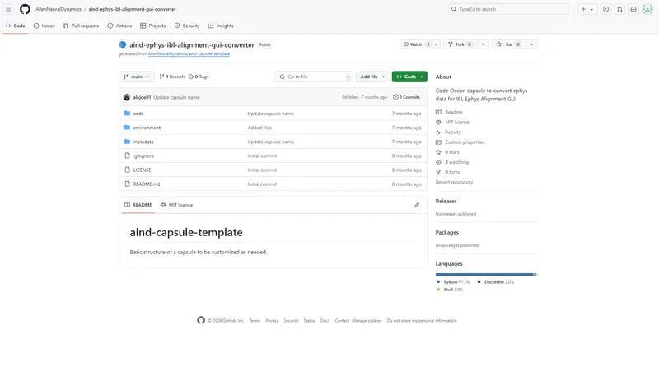This screenshot has height=367, width=659.
Task: Open the Releases heading link
Action: click(446, 201)
